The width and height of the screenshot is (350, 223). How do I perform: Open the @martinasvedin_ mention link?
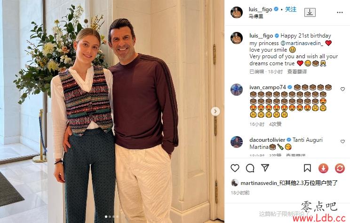302,43
